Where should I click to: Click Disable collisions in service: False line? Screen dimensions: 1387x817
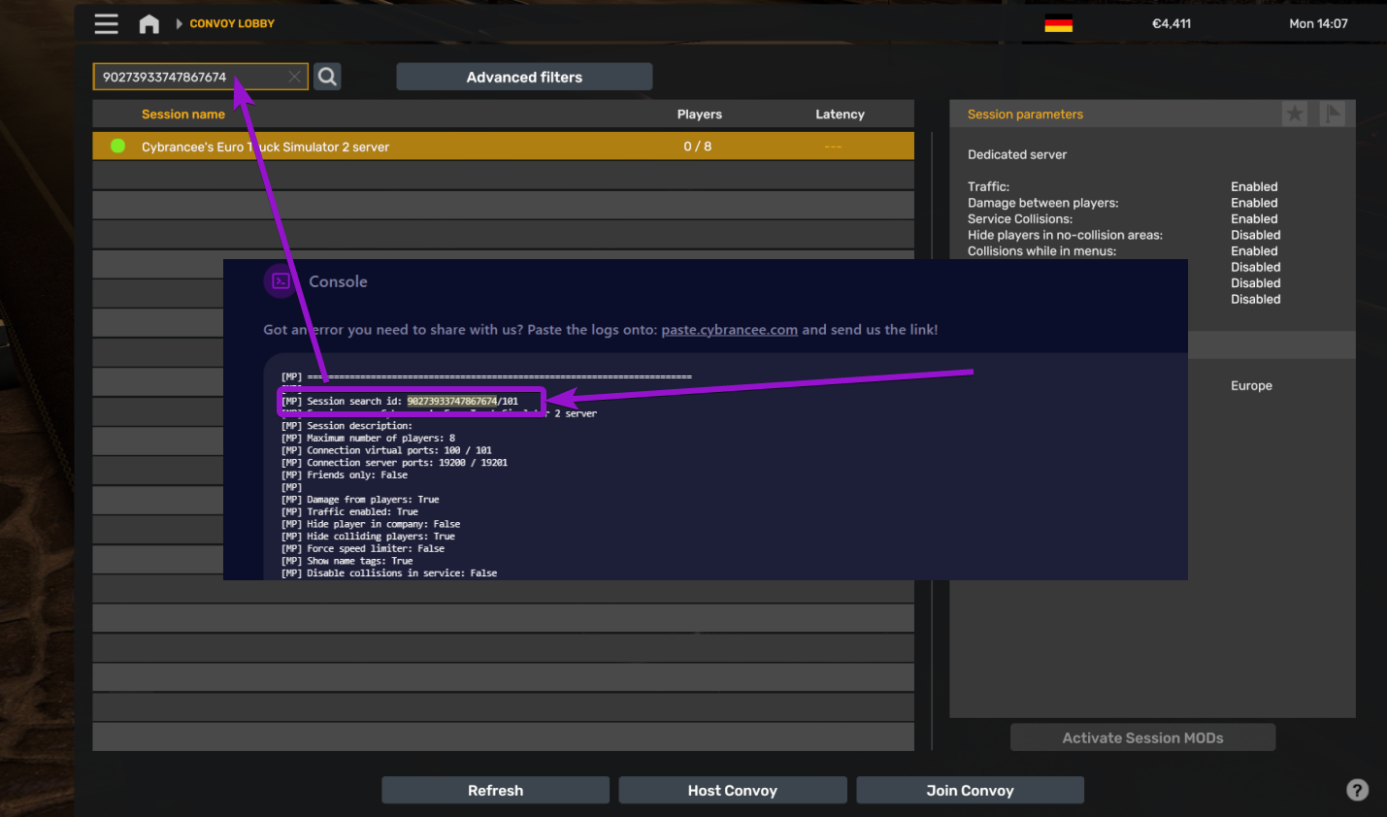pos(389,573)
